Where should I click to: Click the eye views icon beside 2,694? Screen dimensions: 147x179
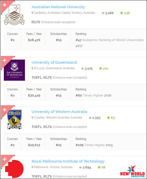point(80,168)
